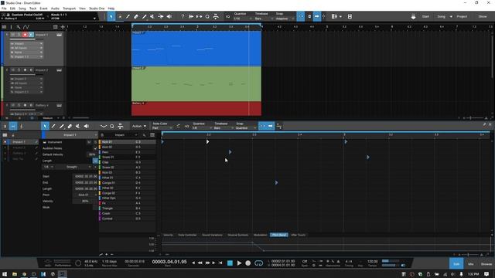This screenshot has height=278, width=495.
Task: Open top toolbar Quantize dropdown
Action: click(x=242, y=19)
